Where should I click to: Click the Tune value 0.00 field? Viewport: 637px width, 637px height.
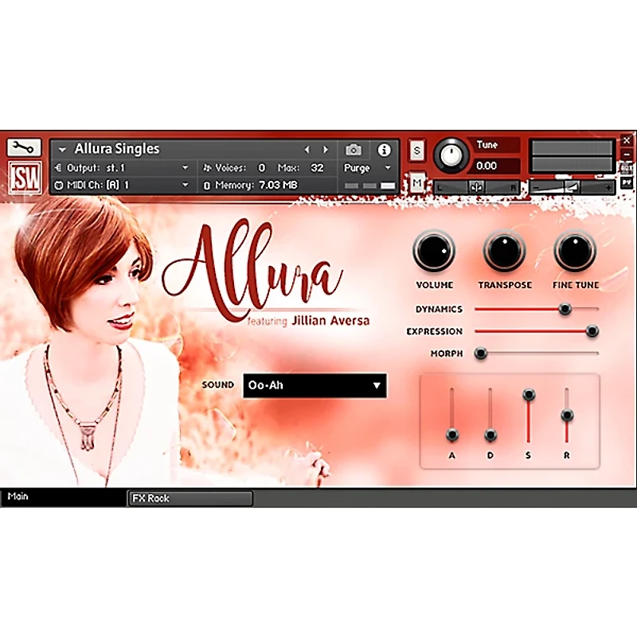click(494, 166)
